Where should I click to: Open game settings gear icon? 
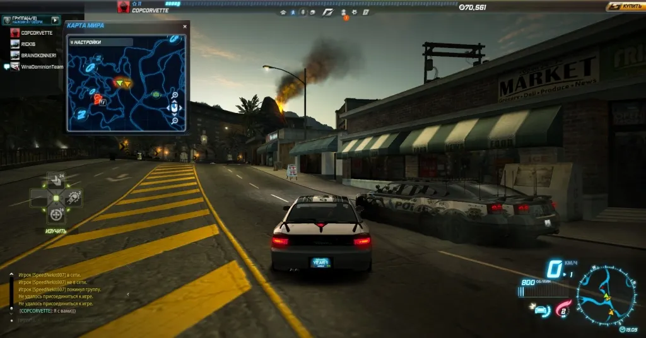(355, 13)
